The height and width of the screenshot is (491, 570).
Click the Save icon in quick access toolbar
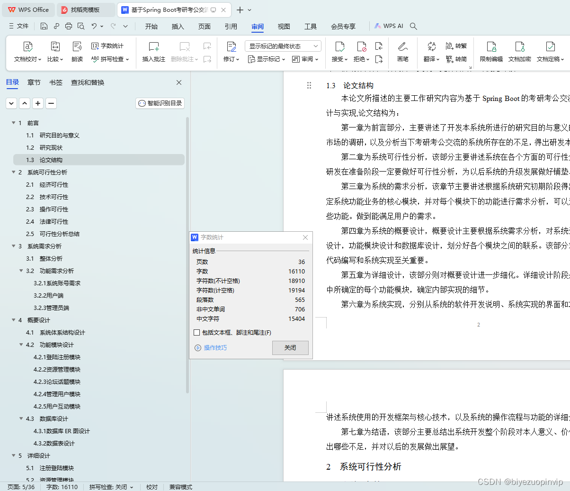tap(44, 27)
